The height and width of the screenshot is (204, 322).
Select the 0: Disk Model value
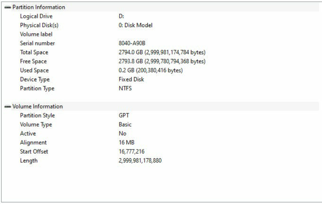[x=136, y=25]
